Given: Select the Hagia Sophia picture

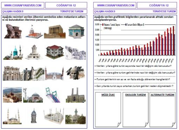Looking at the screenshot, I should (33, 95).
